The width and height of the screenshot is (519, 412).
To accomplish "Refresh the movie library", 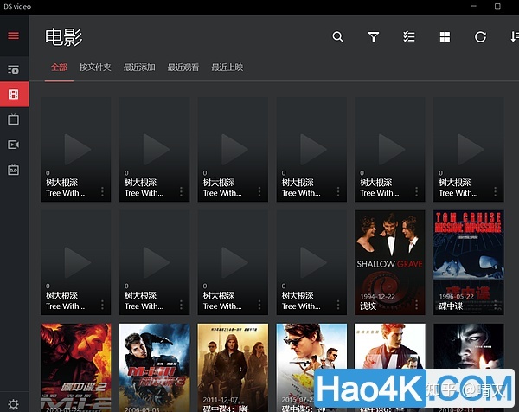I will [x=480, y=36].
